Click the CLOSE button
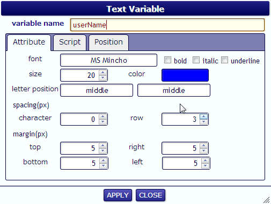This screenshot has height=204, width=271. tap(150, 195)
